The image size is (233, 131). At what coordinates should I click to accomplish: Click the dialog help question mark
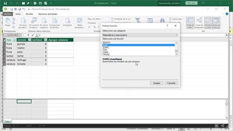pyautogui.click(x=167, y=26)
